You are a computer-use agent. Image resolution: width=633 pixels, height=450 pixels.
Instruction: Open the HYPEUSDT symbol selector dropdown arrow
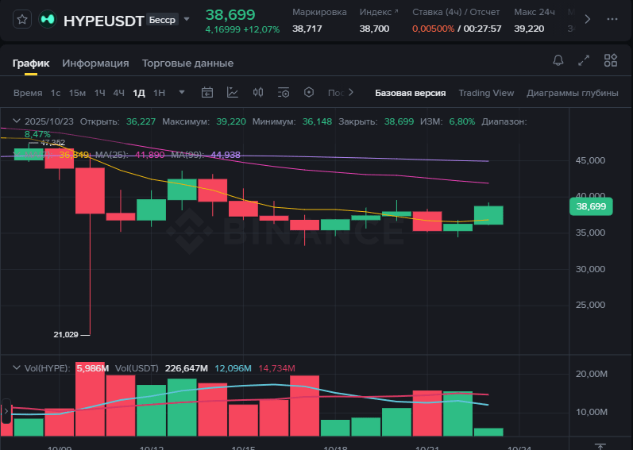187,19
